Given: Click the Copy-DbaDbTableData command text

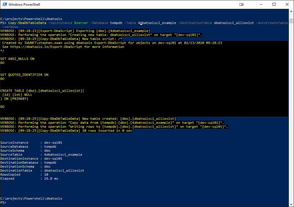Looking at the screenshot, I should click(x=27, y=23).
